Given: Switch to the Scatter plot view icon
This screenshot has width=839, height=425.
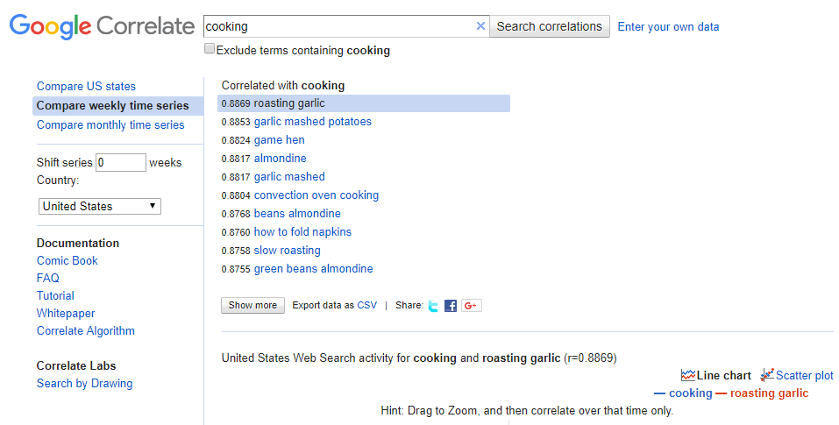Looking at the screenshot, I should (767, 375).
